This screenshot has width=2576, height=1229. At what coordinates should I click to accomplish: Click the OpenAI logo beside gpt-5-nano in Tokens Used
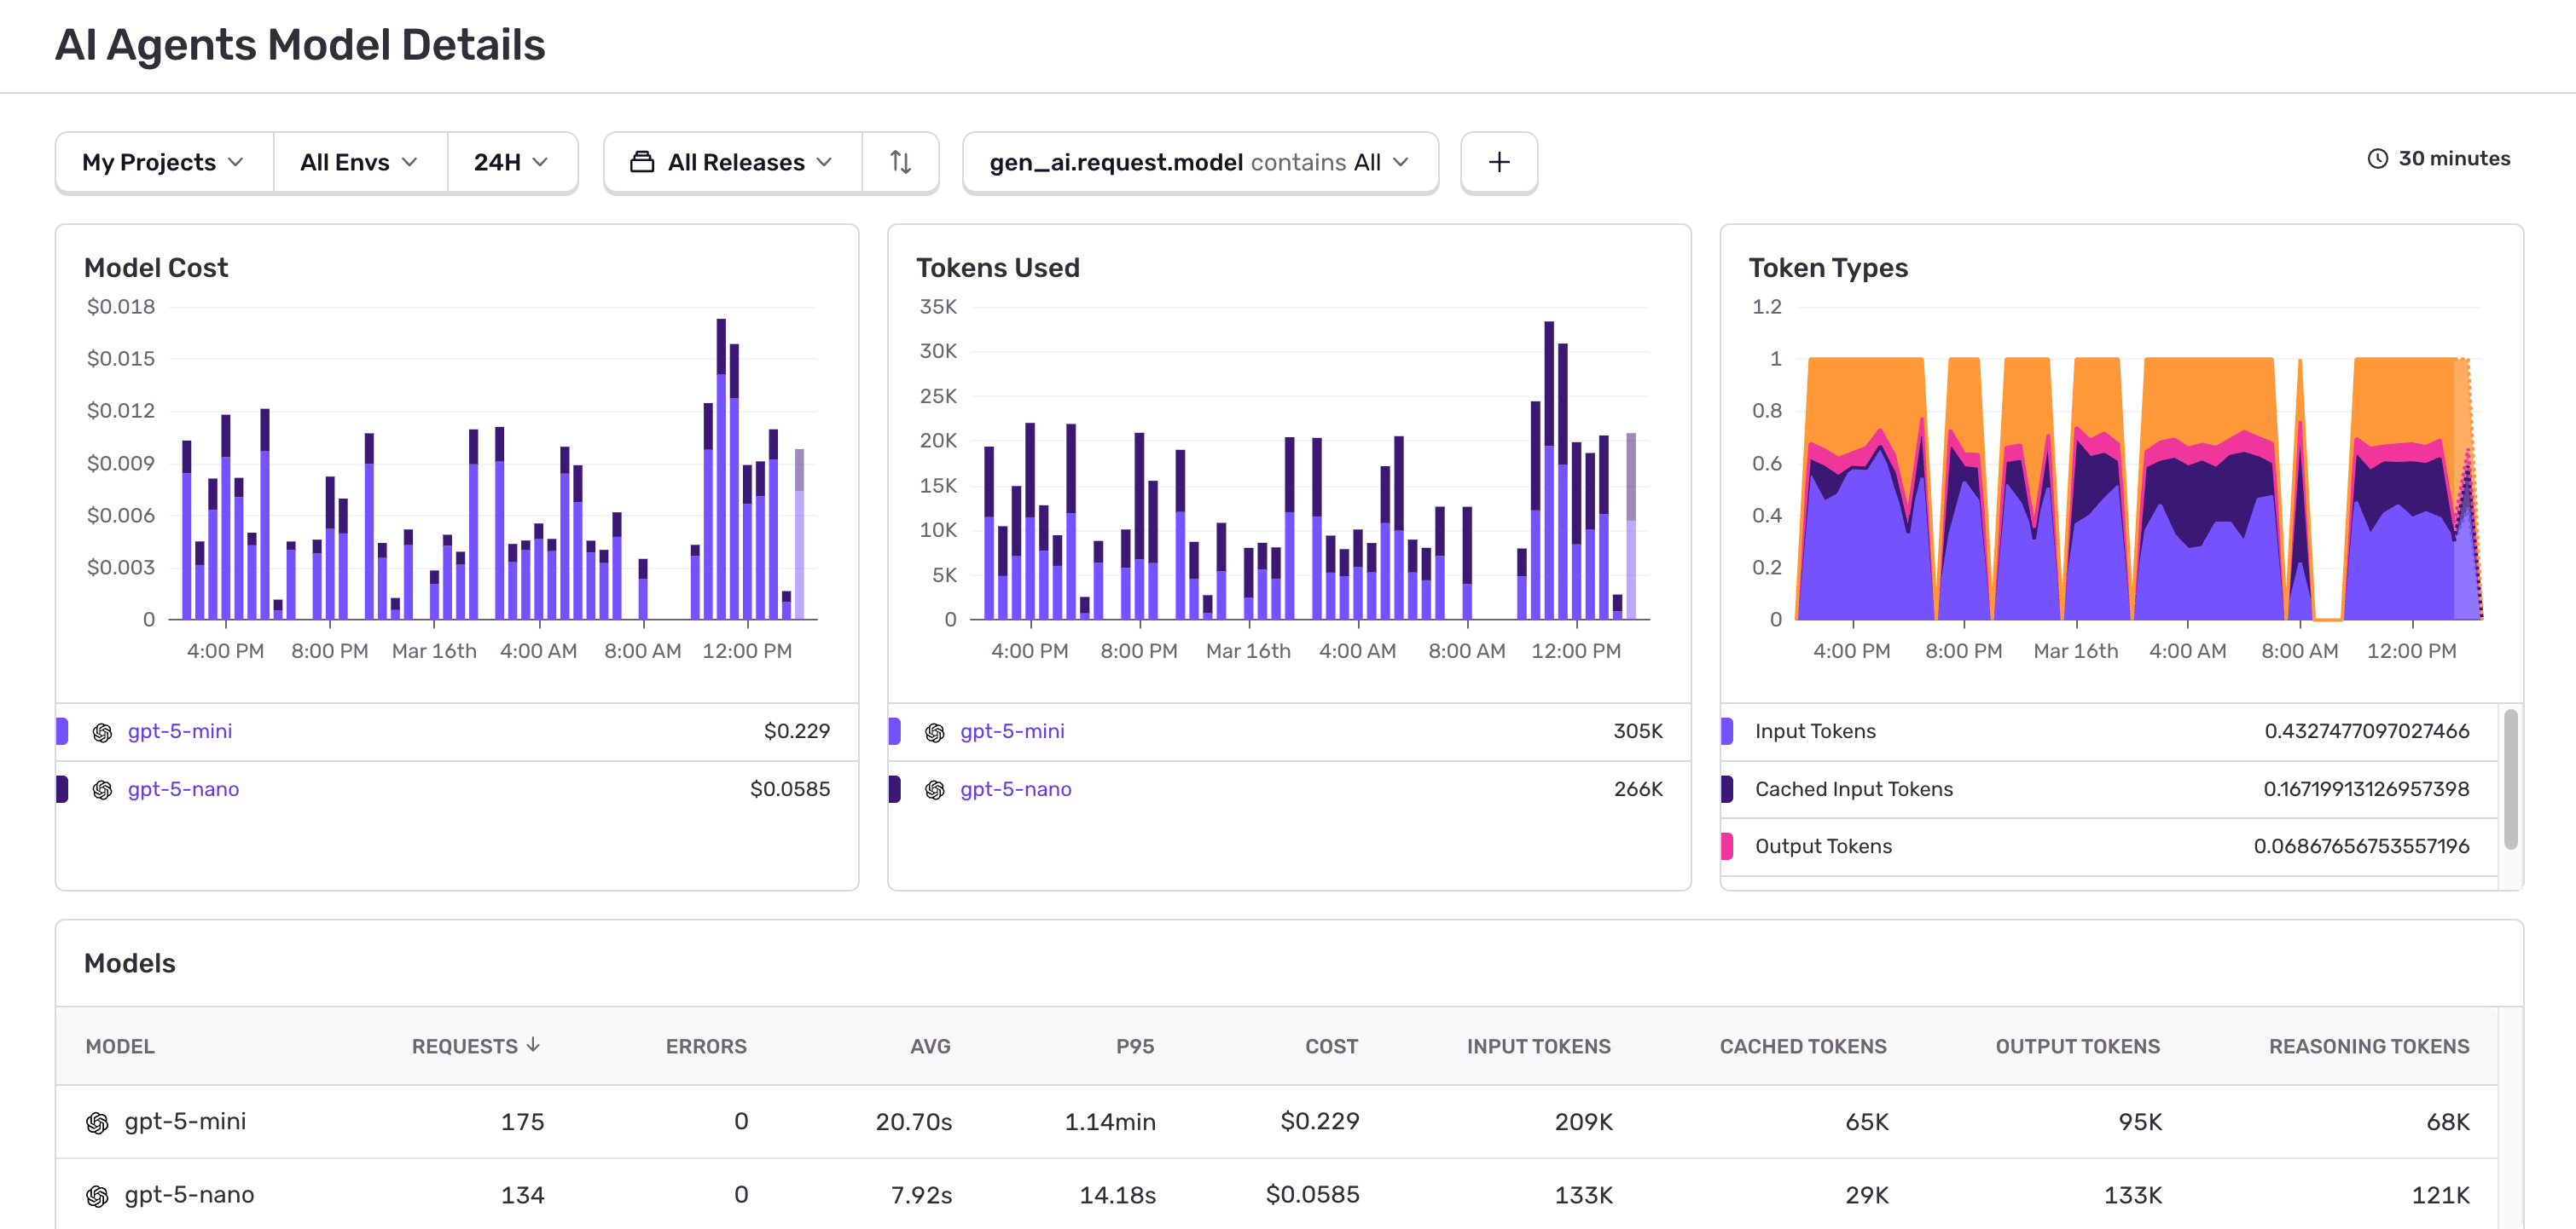[x=933, y=788]
